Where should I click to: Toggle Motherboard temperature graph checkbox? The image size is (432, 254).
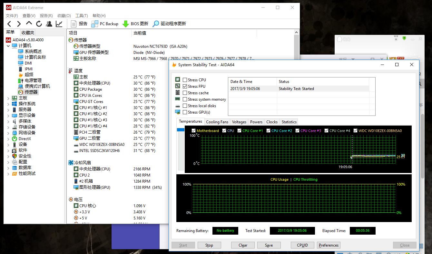(193, 131)
